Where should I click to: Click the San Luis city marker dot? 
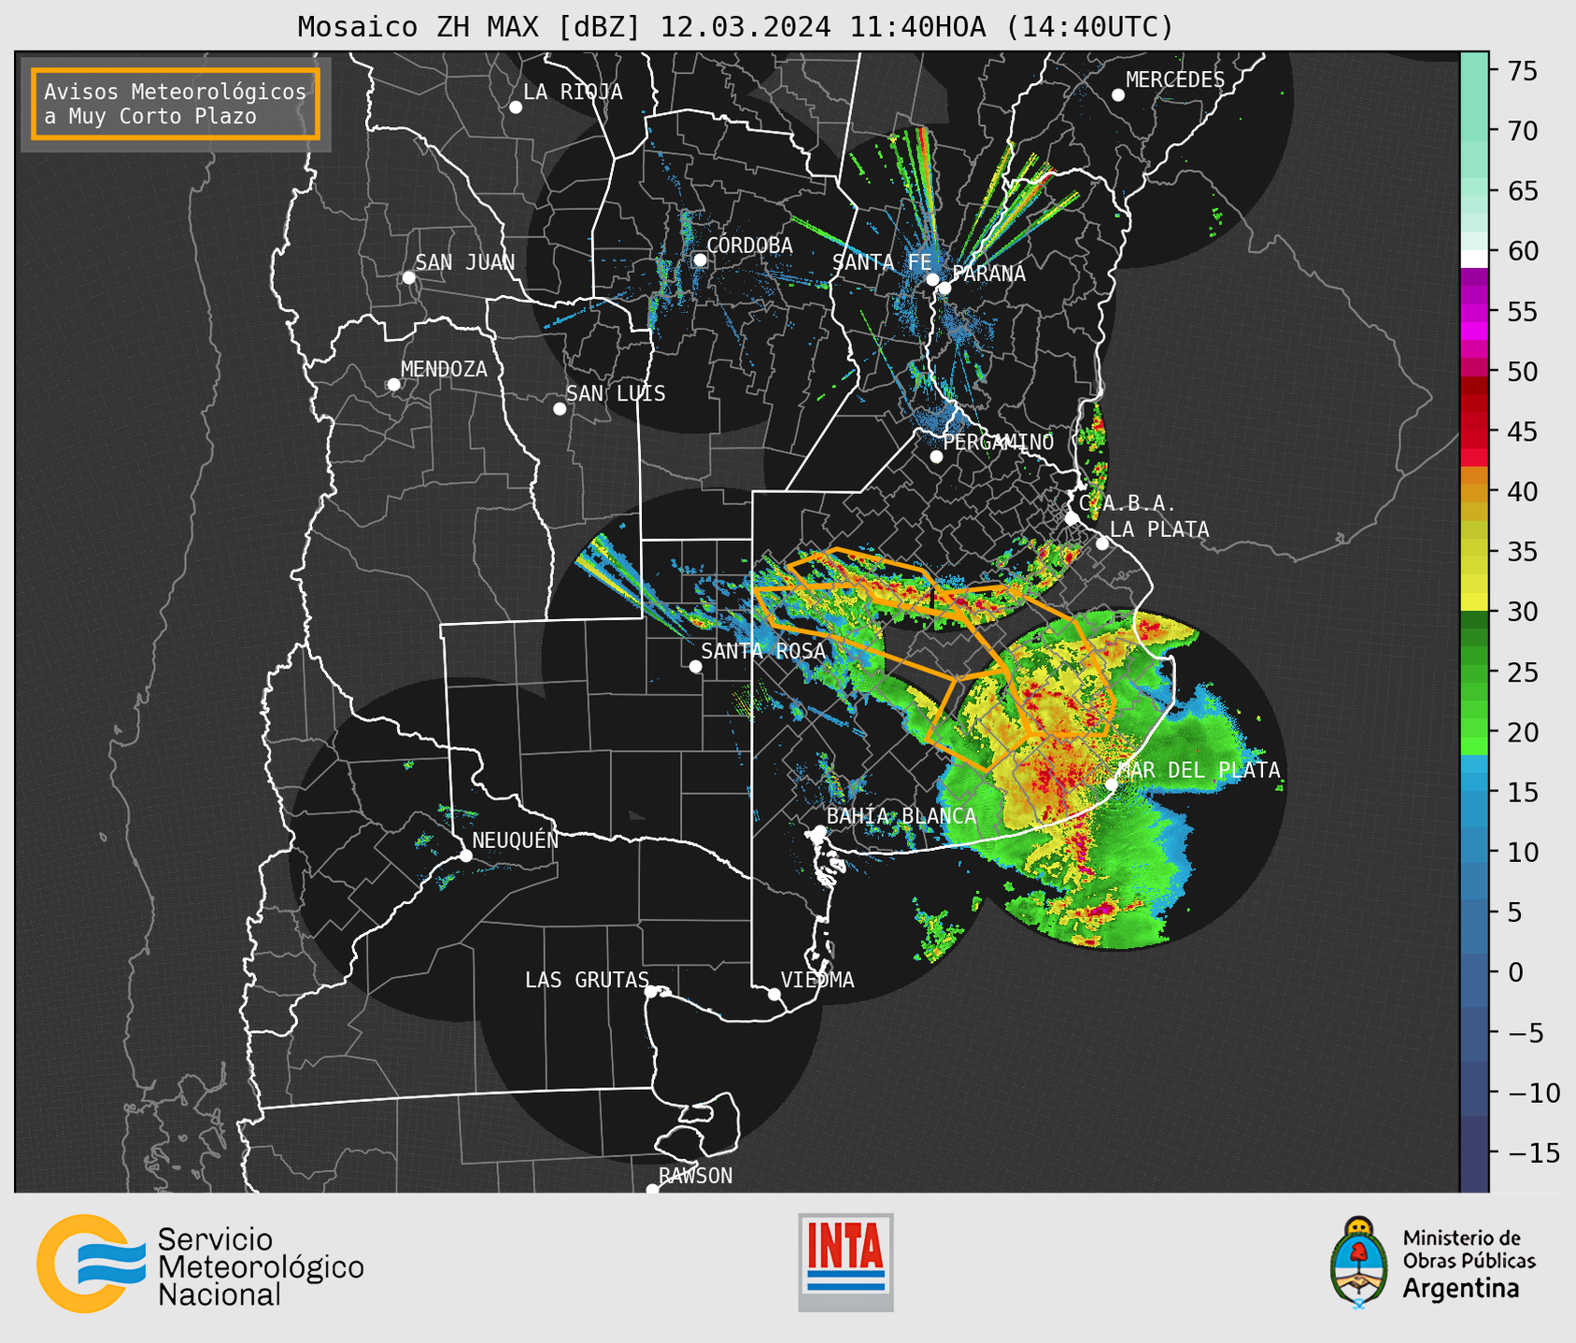[x=560, y=409]
